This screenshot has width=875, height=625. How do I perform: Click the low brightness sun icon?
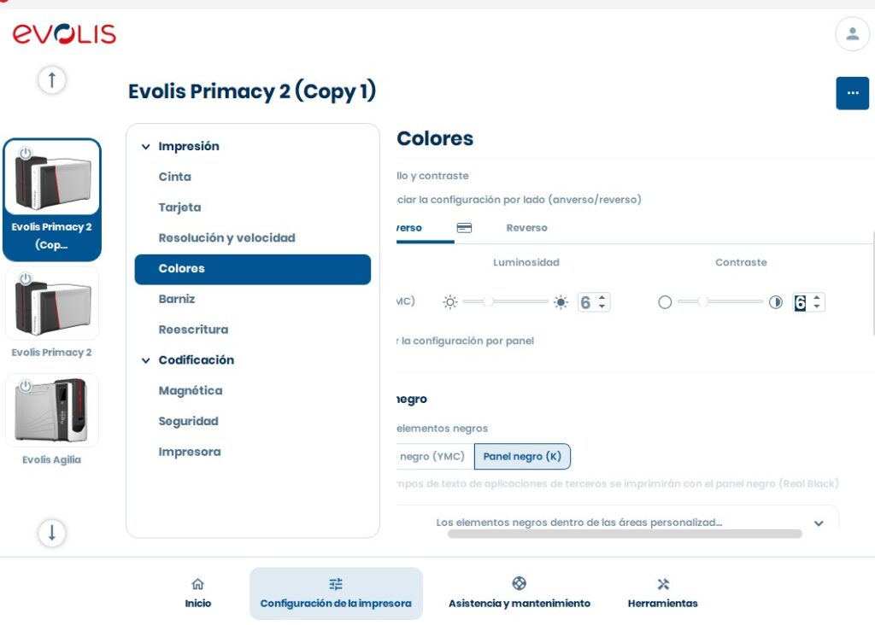click(x=449, y=302)
